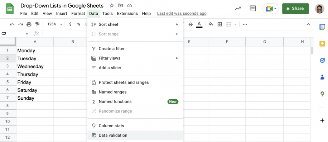328x142 pixels.
Task: Open Google Keep in side panel
Action: pyautogui.click(x=322, y=43)
